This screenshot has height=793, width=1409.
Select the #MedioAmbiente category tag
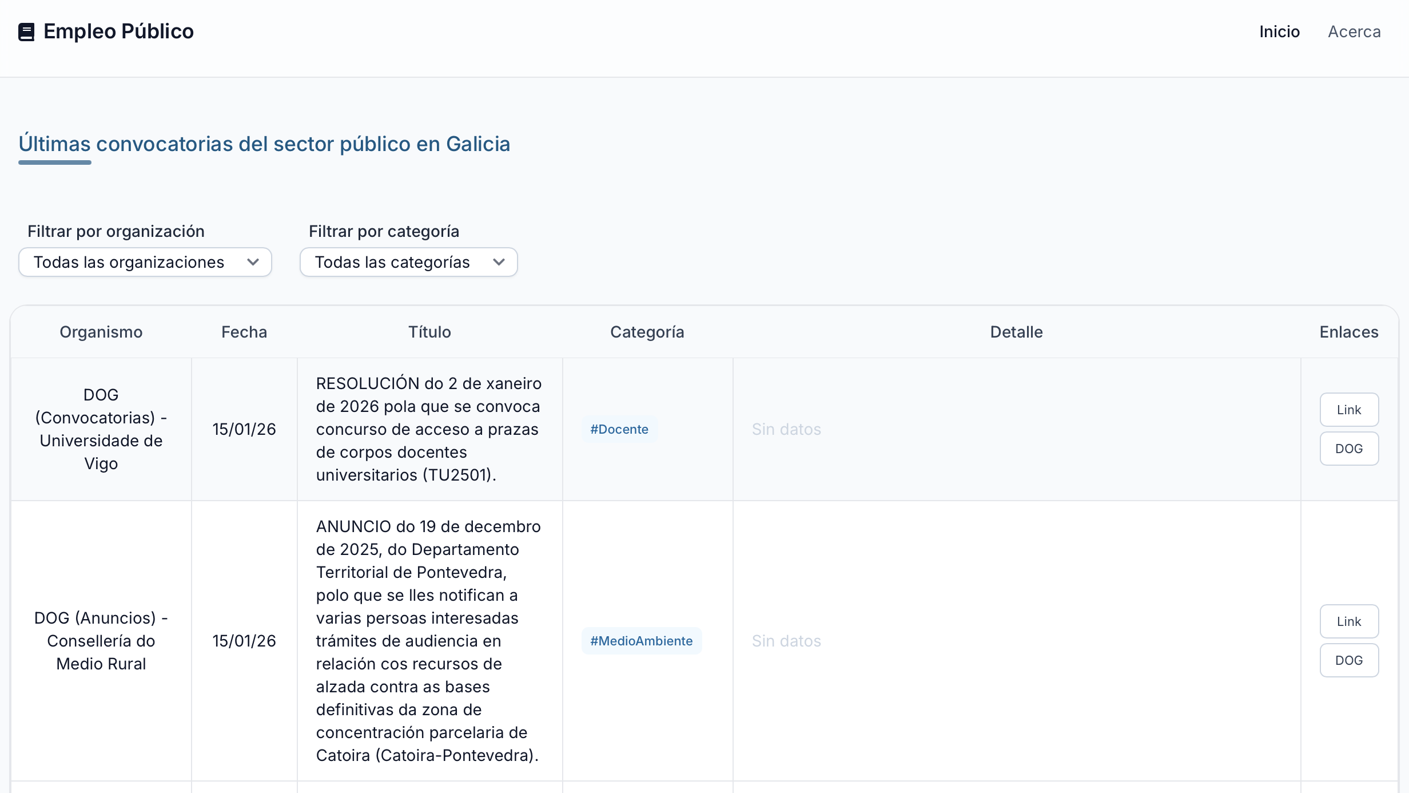tap(641, 641)
